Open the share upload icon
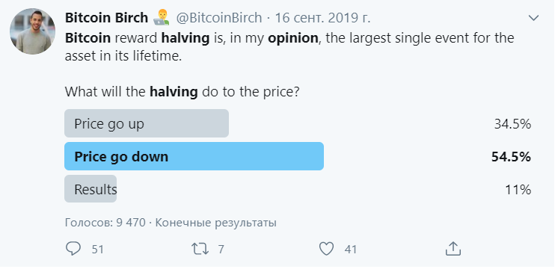The width and height of the screenshot is (555, 272). click(x=453, y=249)
